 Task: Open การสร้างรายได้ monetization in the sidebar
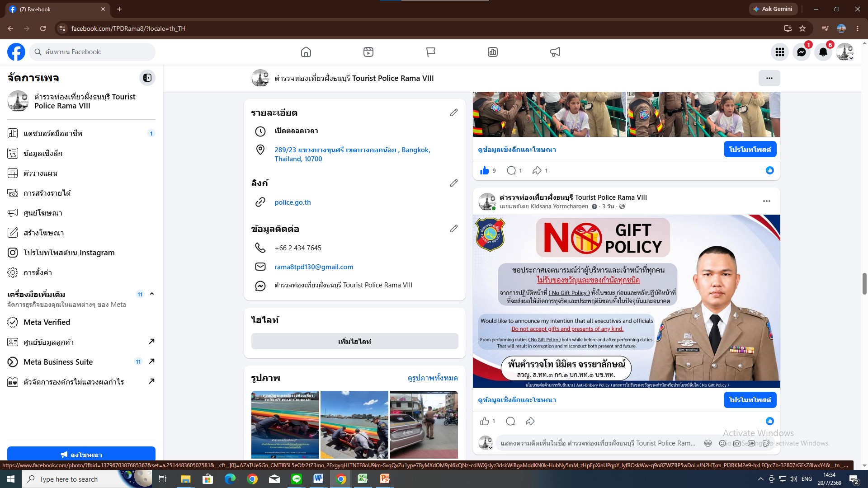[81, 193]
